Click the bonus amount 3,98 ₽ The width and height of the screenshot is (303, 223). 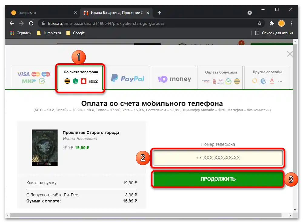pos(131,195)
